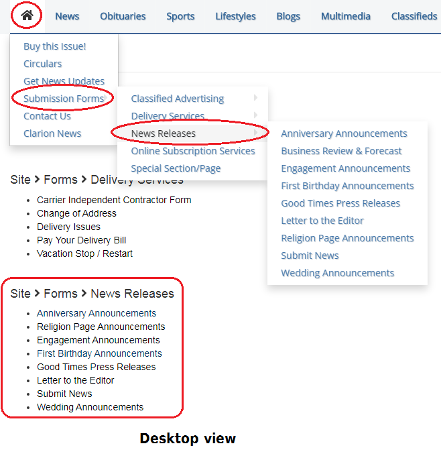Image resolution: width=441 pixels, height=458 pixels.
Task: Click Site in Delivery Services breadcrumb
Action: coord(20,180)
